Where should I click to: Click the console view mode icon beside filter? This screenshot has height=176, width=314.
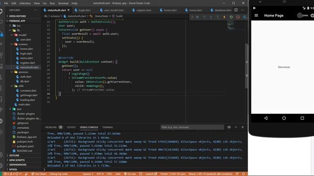pyautogui.click(x=229, y=127)
